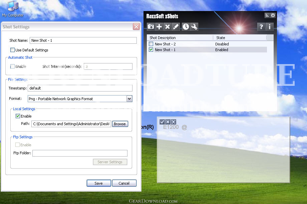
Task: Open My Computer desktop icon
Action: (13, 9)
